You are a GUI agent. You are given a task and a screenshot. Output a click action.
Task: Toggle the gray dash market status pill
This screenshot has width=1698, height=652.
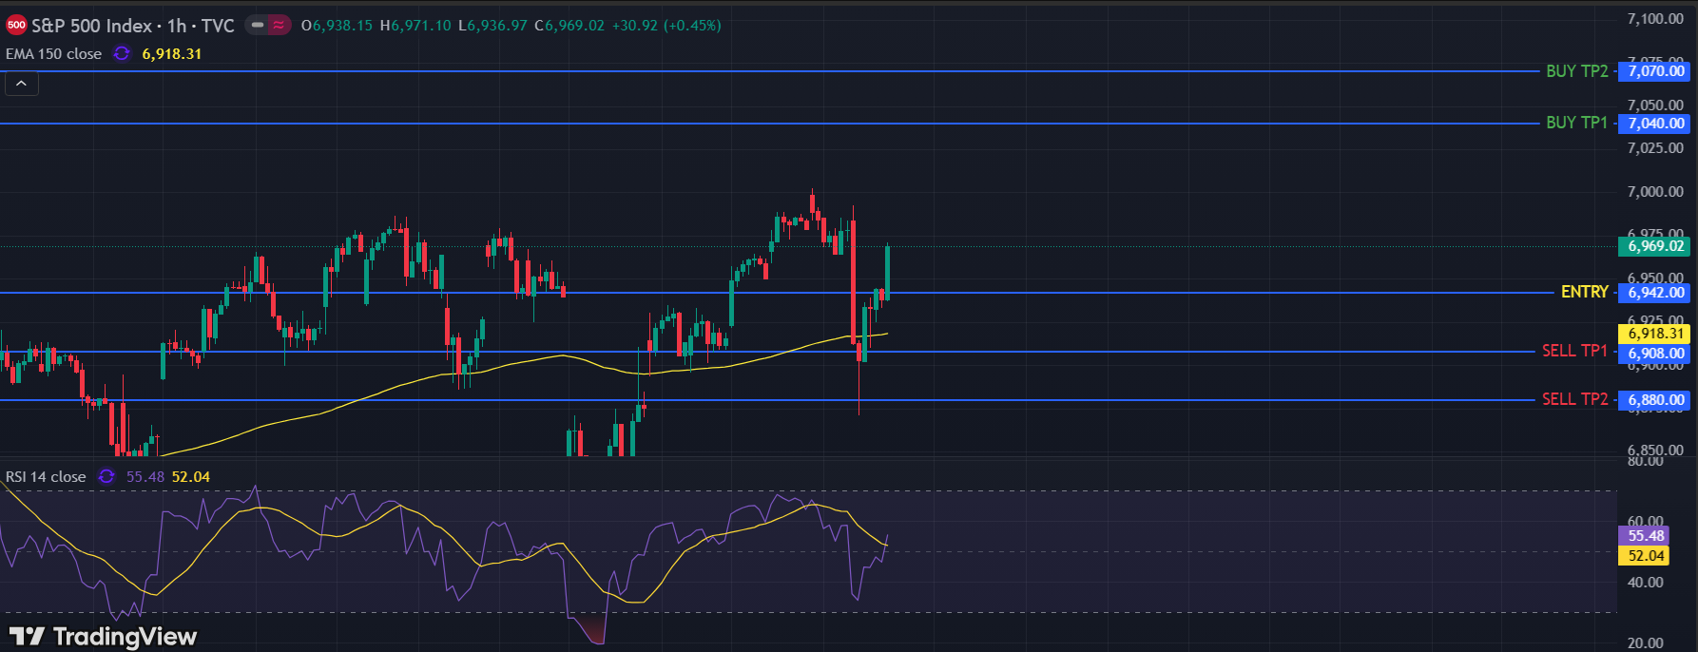click(x=258, y=26)
